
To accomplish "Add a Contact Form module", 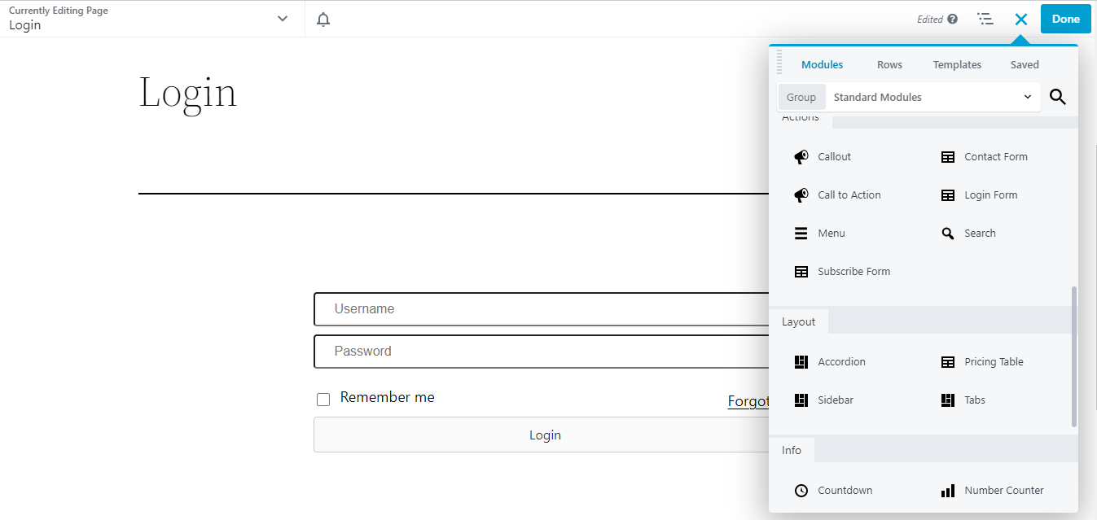I will 995,156.
